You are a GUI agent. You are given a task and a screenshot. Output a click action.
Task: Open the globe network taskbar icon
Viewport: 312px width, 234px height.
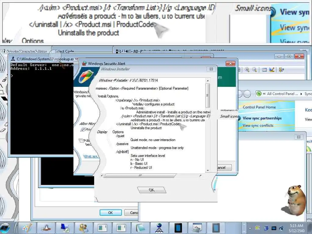(159, 228)
